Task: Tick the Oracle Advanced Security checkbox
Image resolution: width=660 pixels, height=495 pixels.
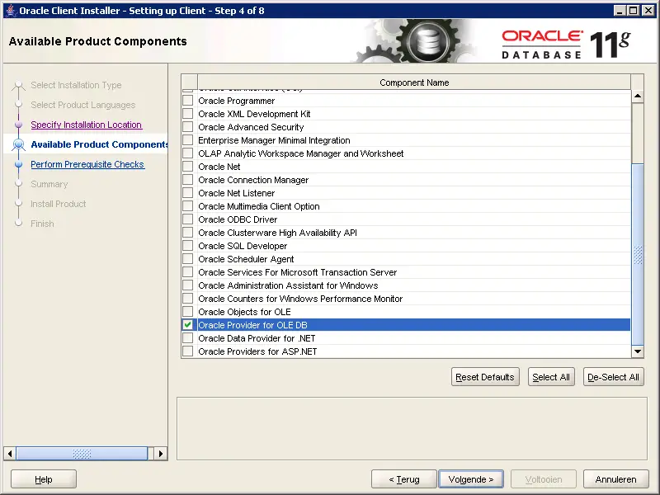Action: pos(188,127)
